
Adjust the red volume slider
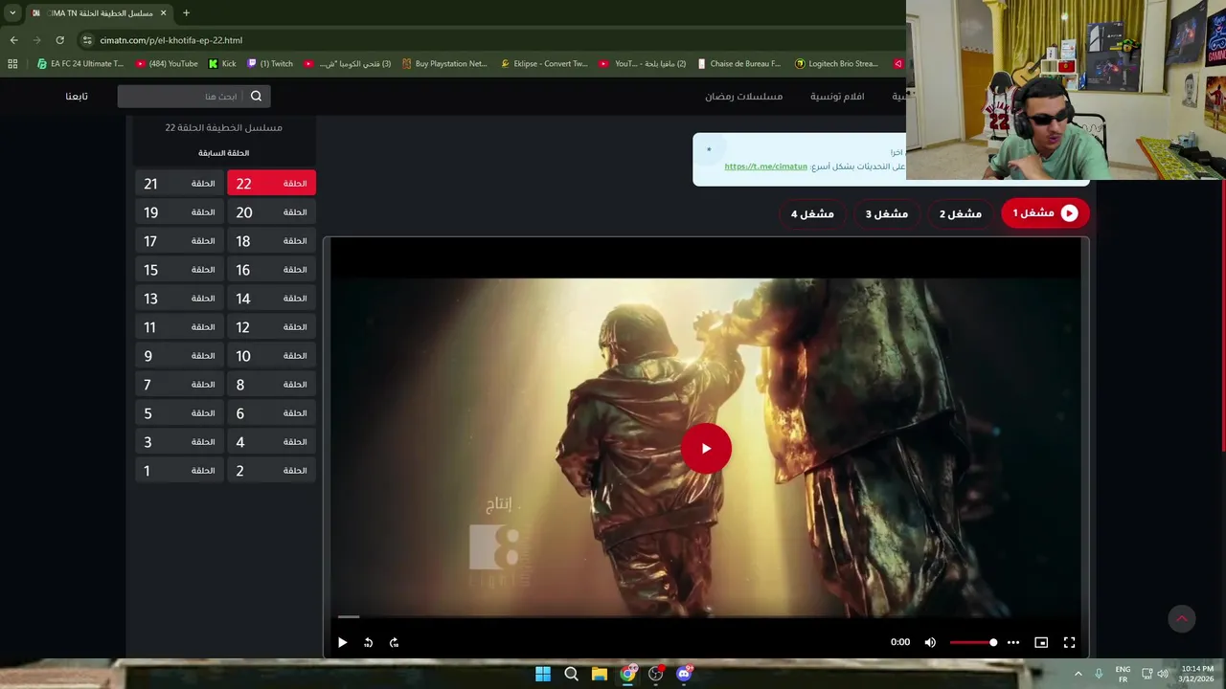click(x=973, y=642)
